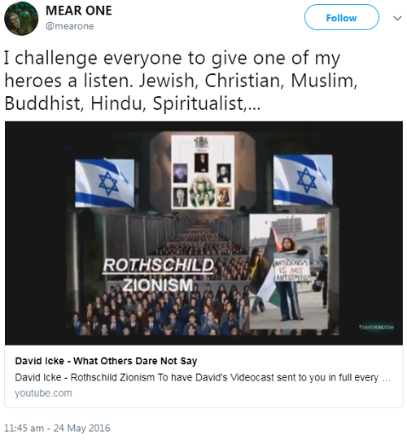Open the youtube.com source link
Image resolution: width=407 pixels, height=440 pixels.
[43, 393]
